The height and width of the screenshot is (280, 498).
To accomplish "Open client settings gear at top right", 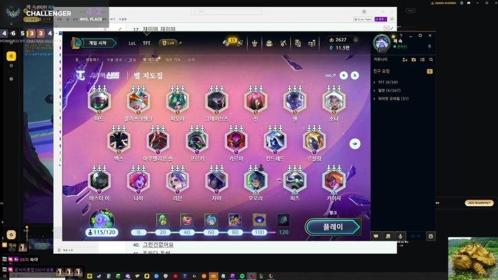I will pyautogui.click(x=420, y=36).
